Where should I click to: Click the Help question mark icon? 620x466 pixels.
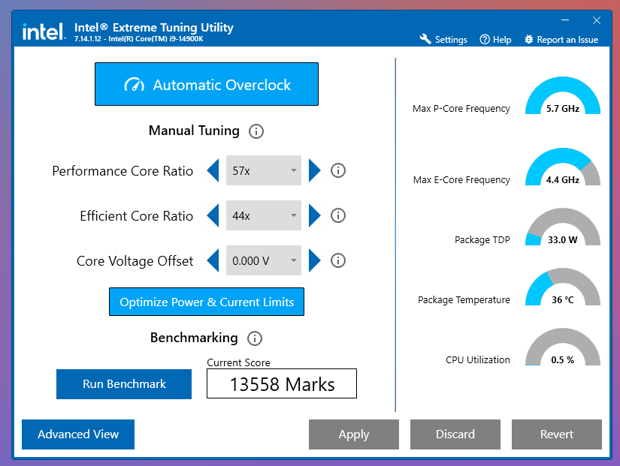tap(485, 40)
